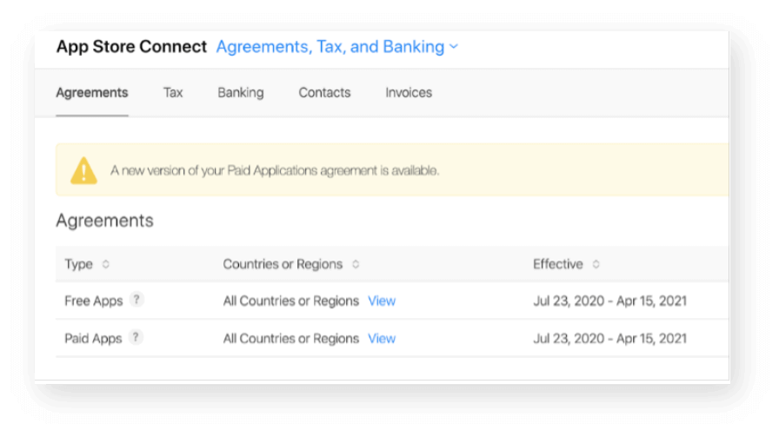Select the Paid Apps agreement row
779x437 pixels.
click(x=93, y=339)
